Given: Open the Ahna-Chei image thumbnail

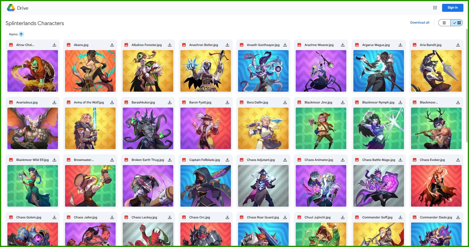Looking at the screenshot, I should click(x=33, y=71).
